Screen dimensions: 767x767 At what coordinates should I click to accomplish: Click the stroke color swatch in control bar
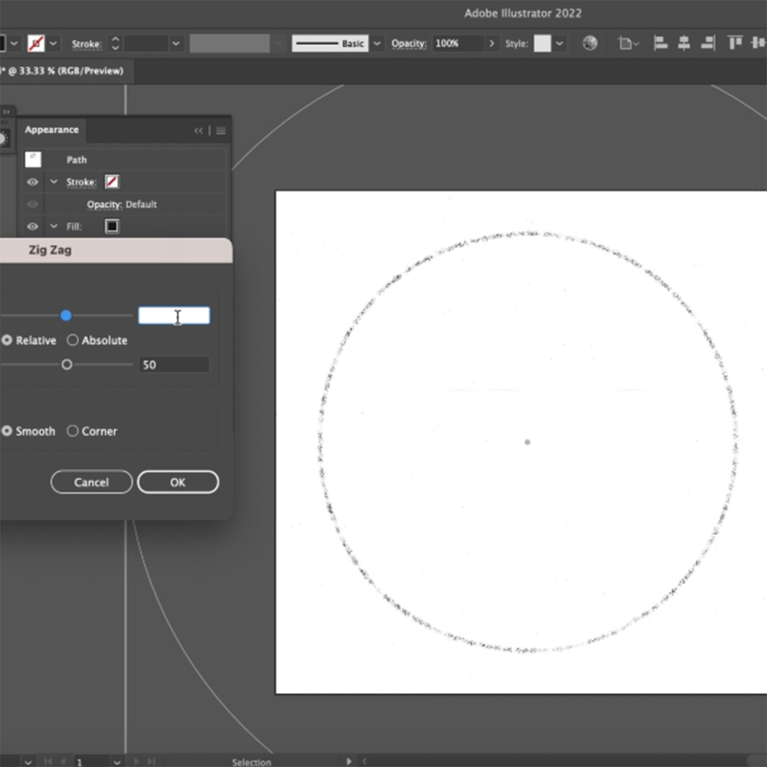(x=35, y=43)
